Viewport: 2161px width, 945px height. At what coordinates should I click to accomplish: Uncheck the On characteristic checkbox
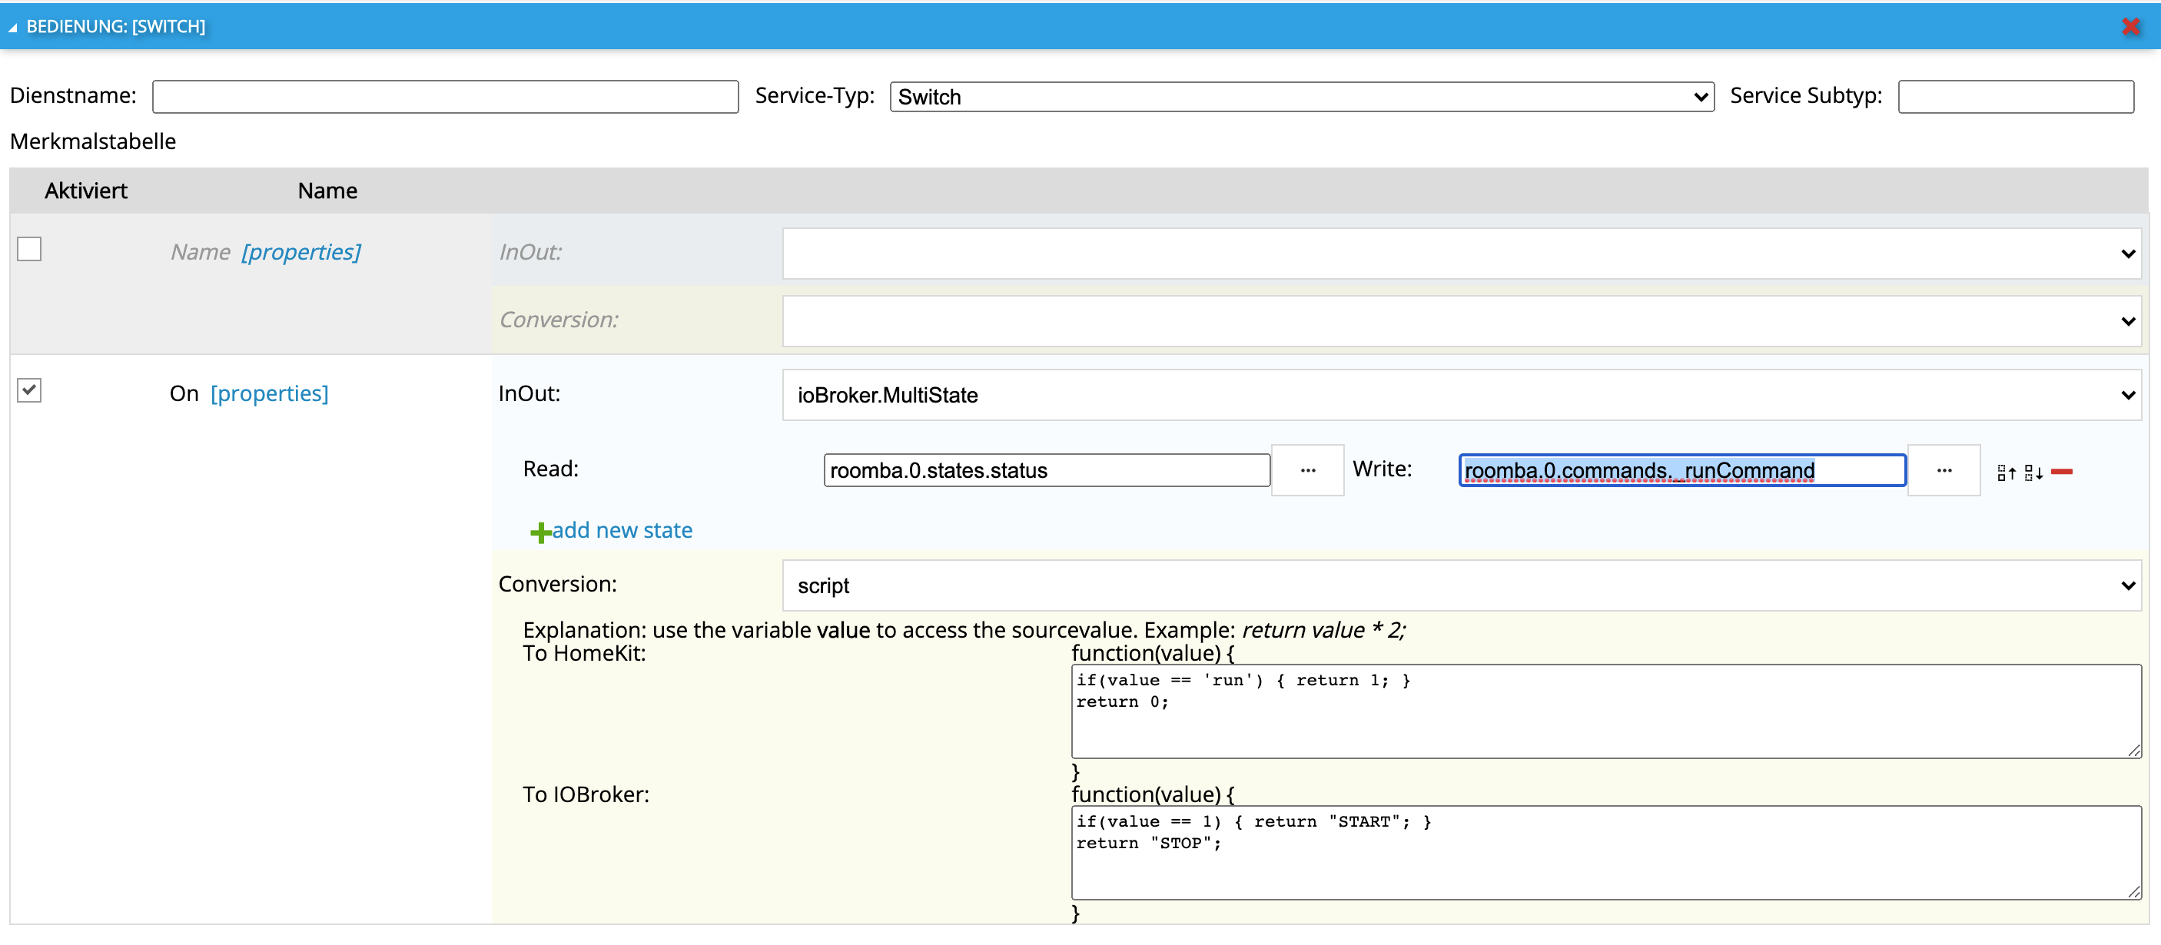click(29, 390)
